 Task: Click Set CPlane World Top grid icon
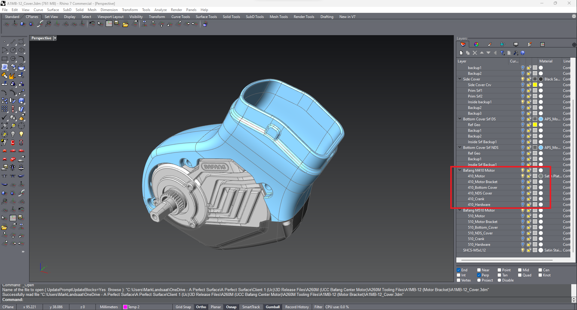click(x=109, y=24)
